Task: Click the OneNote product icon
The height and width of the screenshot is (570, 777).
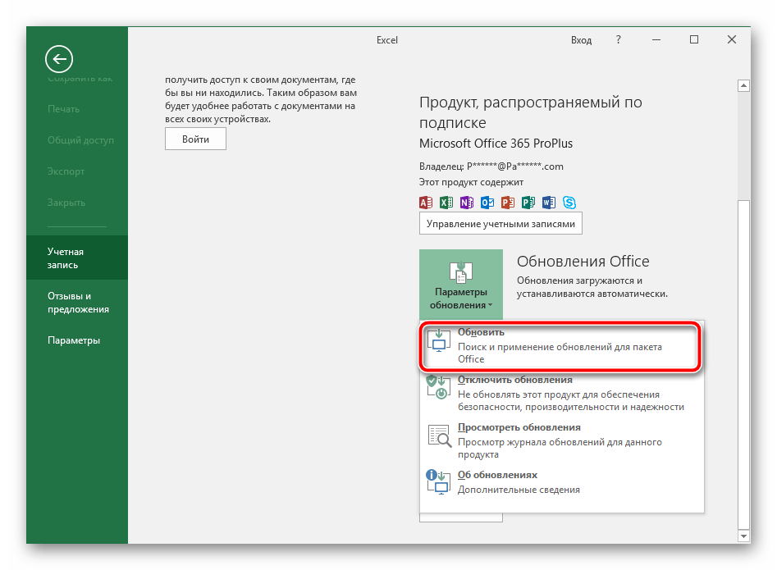Action: click(467, 203)
